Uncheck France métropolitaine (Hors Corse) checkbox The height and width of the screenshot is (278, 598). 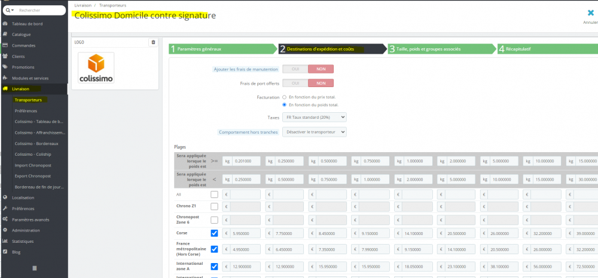click(214, 249)
